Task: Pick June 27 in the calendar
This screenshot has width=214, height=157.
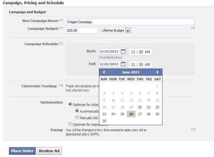Action: point(140,114)
